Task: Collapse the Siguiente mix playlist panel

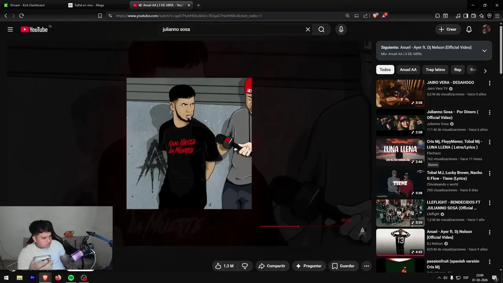Action: pyautogui.click(x=484, y=51)
